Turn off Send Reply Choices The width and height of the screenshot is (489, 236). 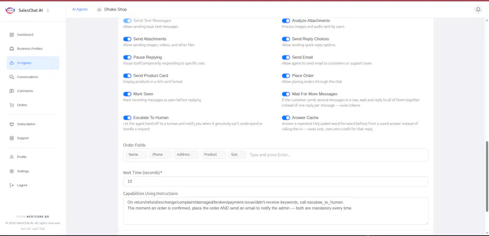(286, 39)
